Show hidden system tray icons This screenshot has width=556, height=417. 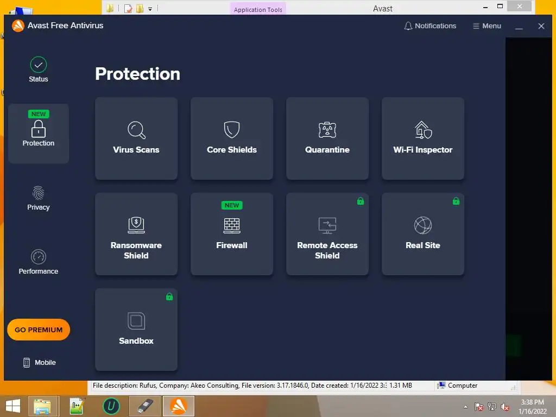[465, 407]
